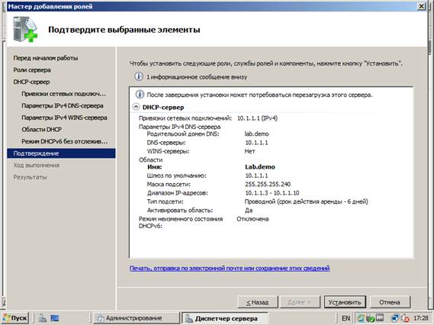The width and height of the screenshot is (434, 325).
Task: Click the blue desktop quick launch icon
Action: [54, 318]
